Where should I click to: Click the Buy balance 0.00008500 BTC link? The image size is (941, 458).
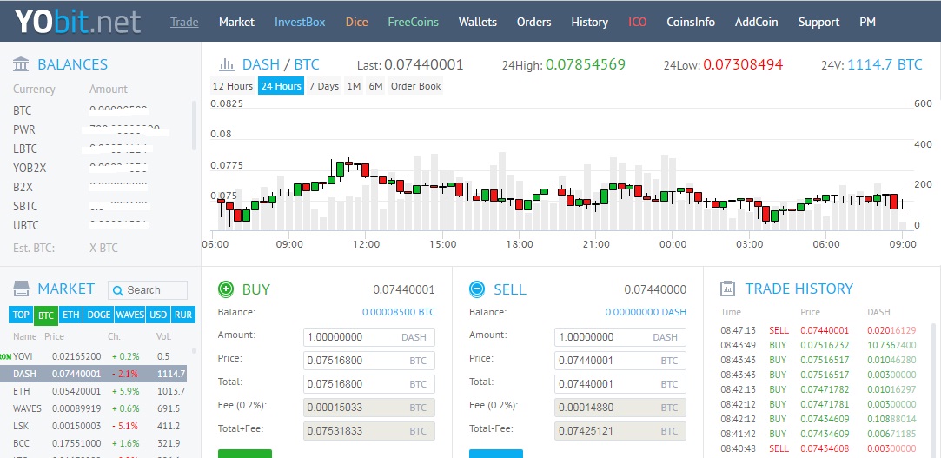(399, 312)
